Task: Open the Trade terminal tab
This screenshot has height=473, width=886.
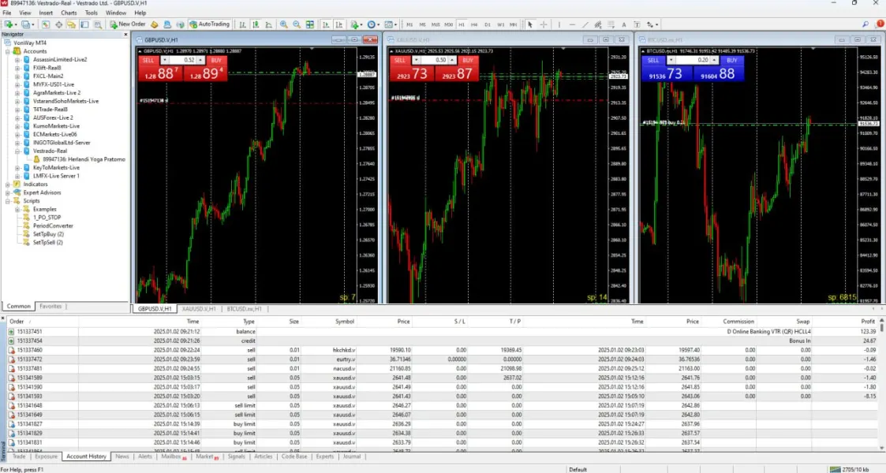Action: 19,456
